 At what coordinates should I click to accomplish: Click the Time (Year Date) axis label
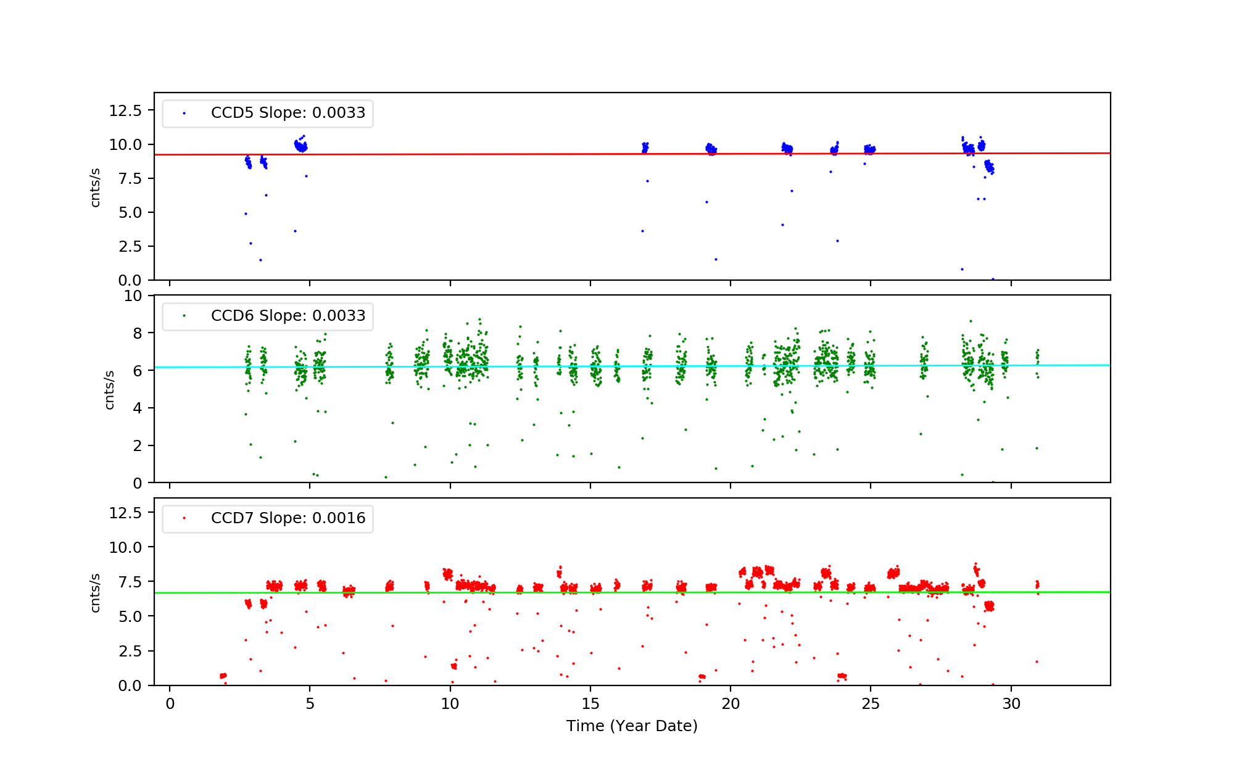[632, 726]
